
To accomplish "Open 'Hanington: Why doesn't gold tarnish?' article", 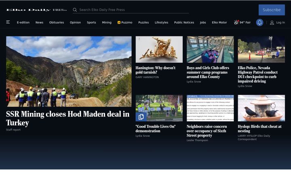I will [x=156, y=70].
